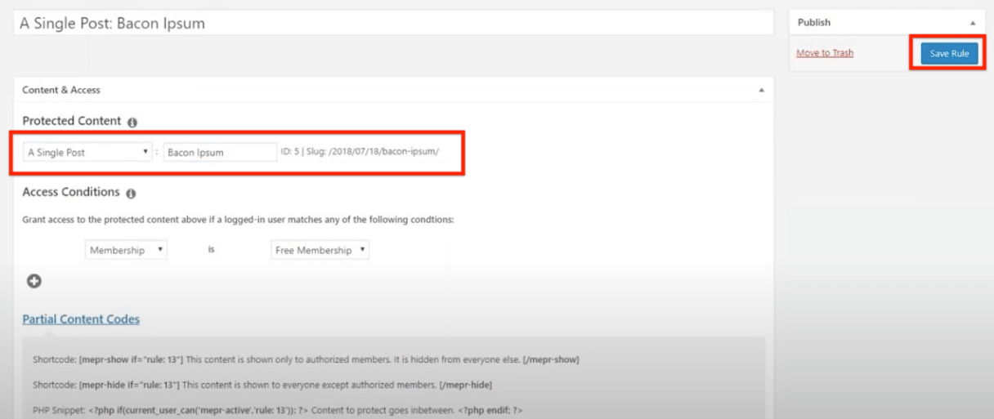Viewport: 994px width, 419px height.
Task: Add another access condition with plus icon
Action: point(34,281)
